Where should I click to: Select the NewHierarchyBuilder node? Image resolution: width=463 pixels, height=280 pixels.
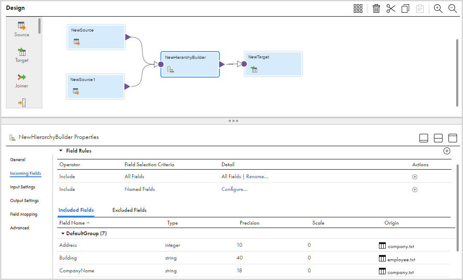pyautogui.click(x=190, y=64)
